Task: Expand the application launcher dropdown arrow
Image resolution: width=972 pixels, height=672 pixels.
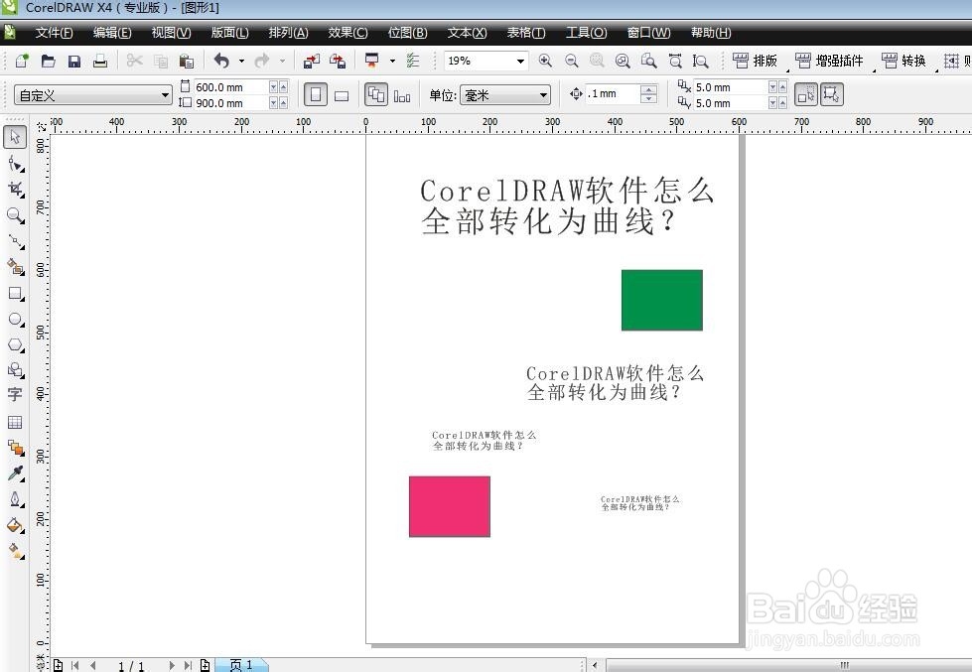Action: point(392,61)
